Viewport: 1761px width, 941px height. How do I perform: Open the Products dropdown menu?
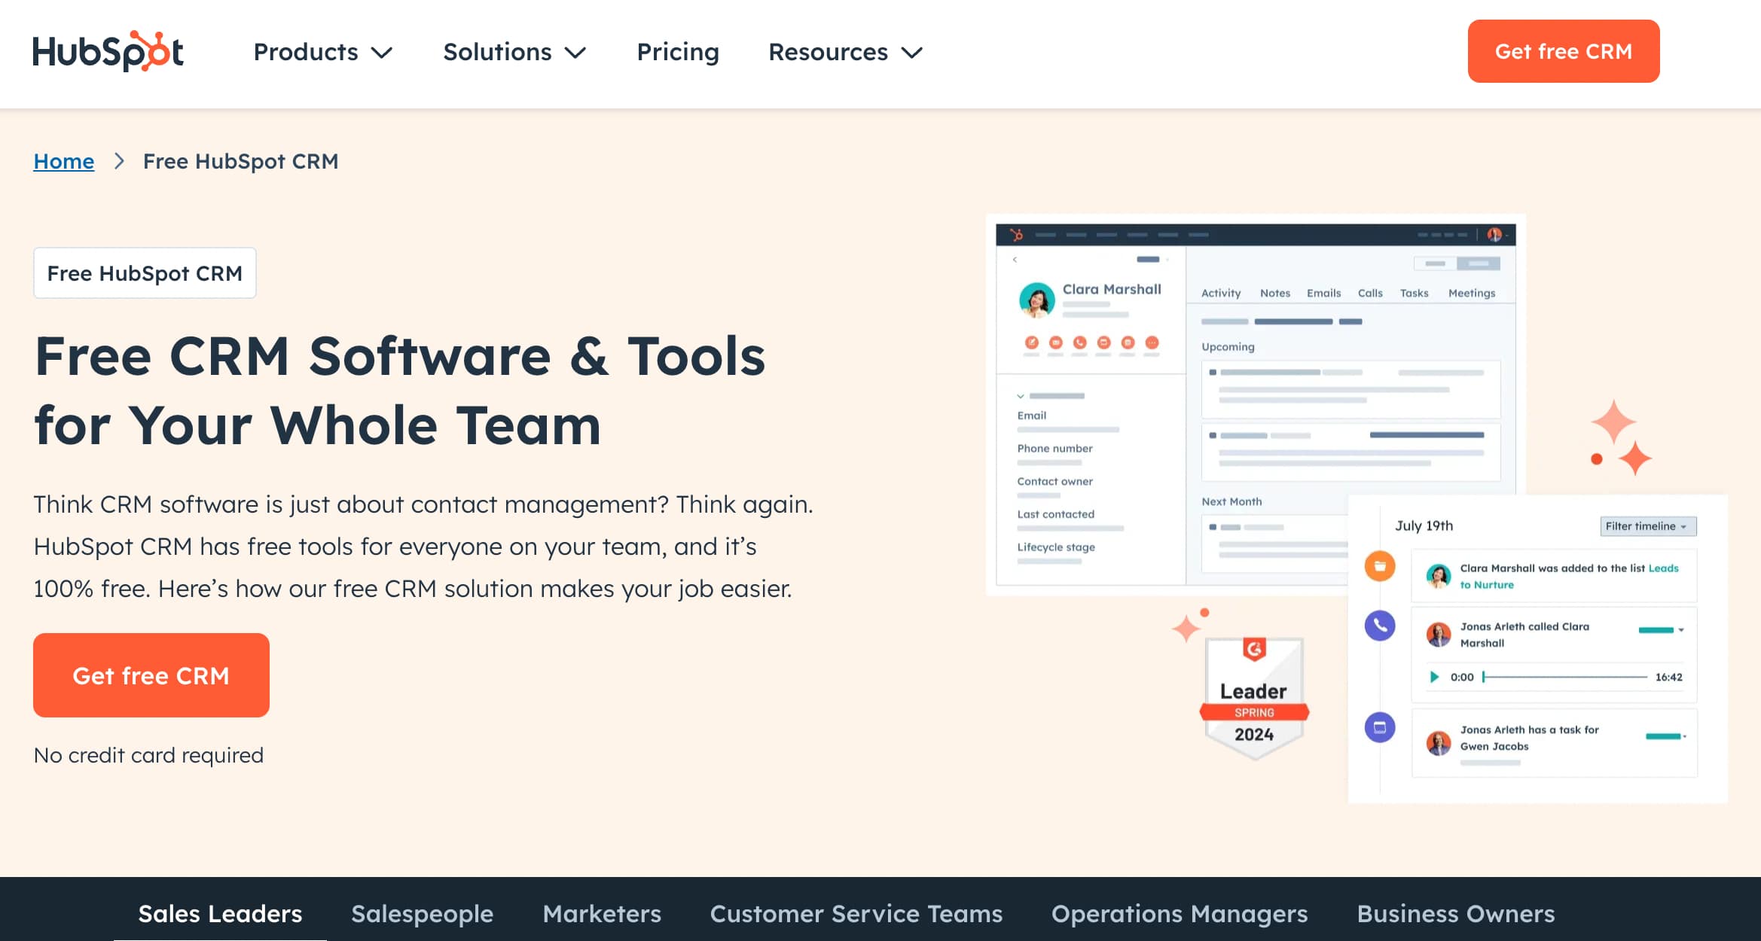(322, 51)
